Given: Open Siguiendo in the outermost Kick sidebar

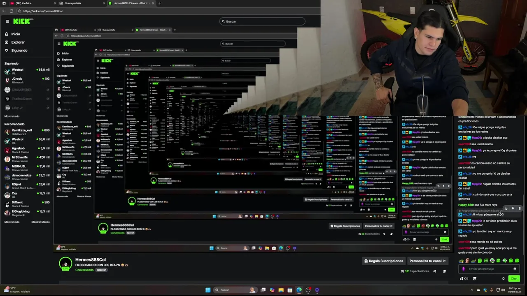Looking at the screenshot, I should click(16, 51).
